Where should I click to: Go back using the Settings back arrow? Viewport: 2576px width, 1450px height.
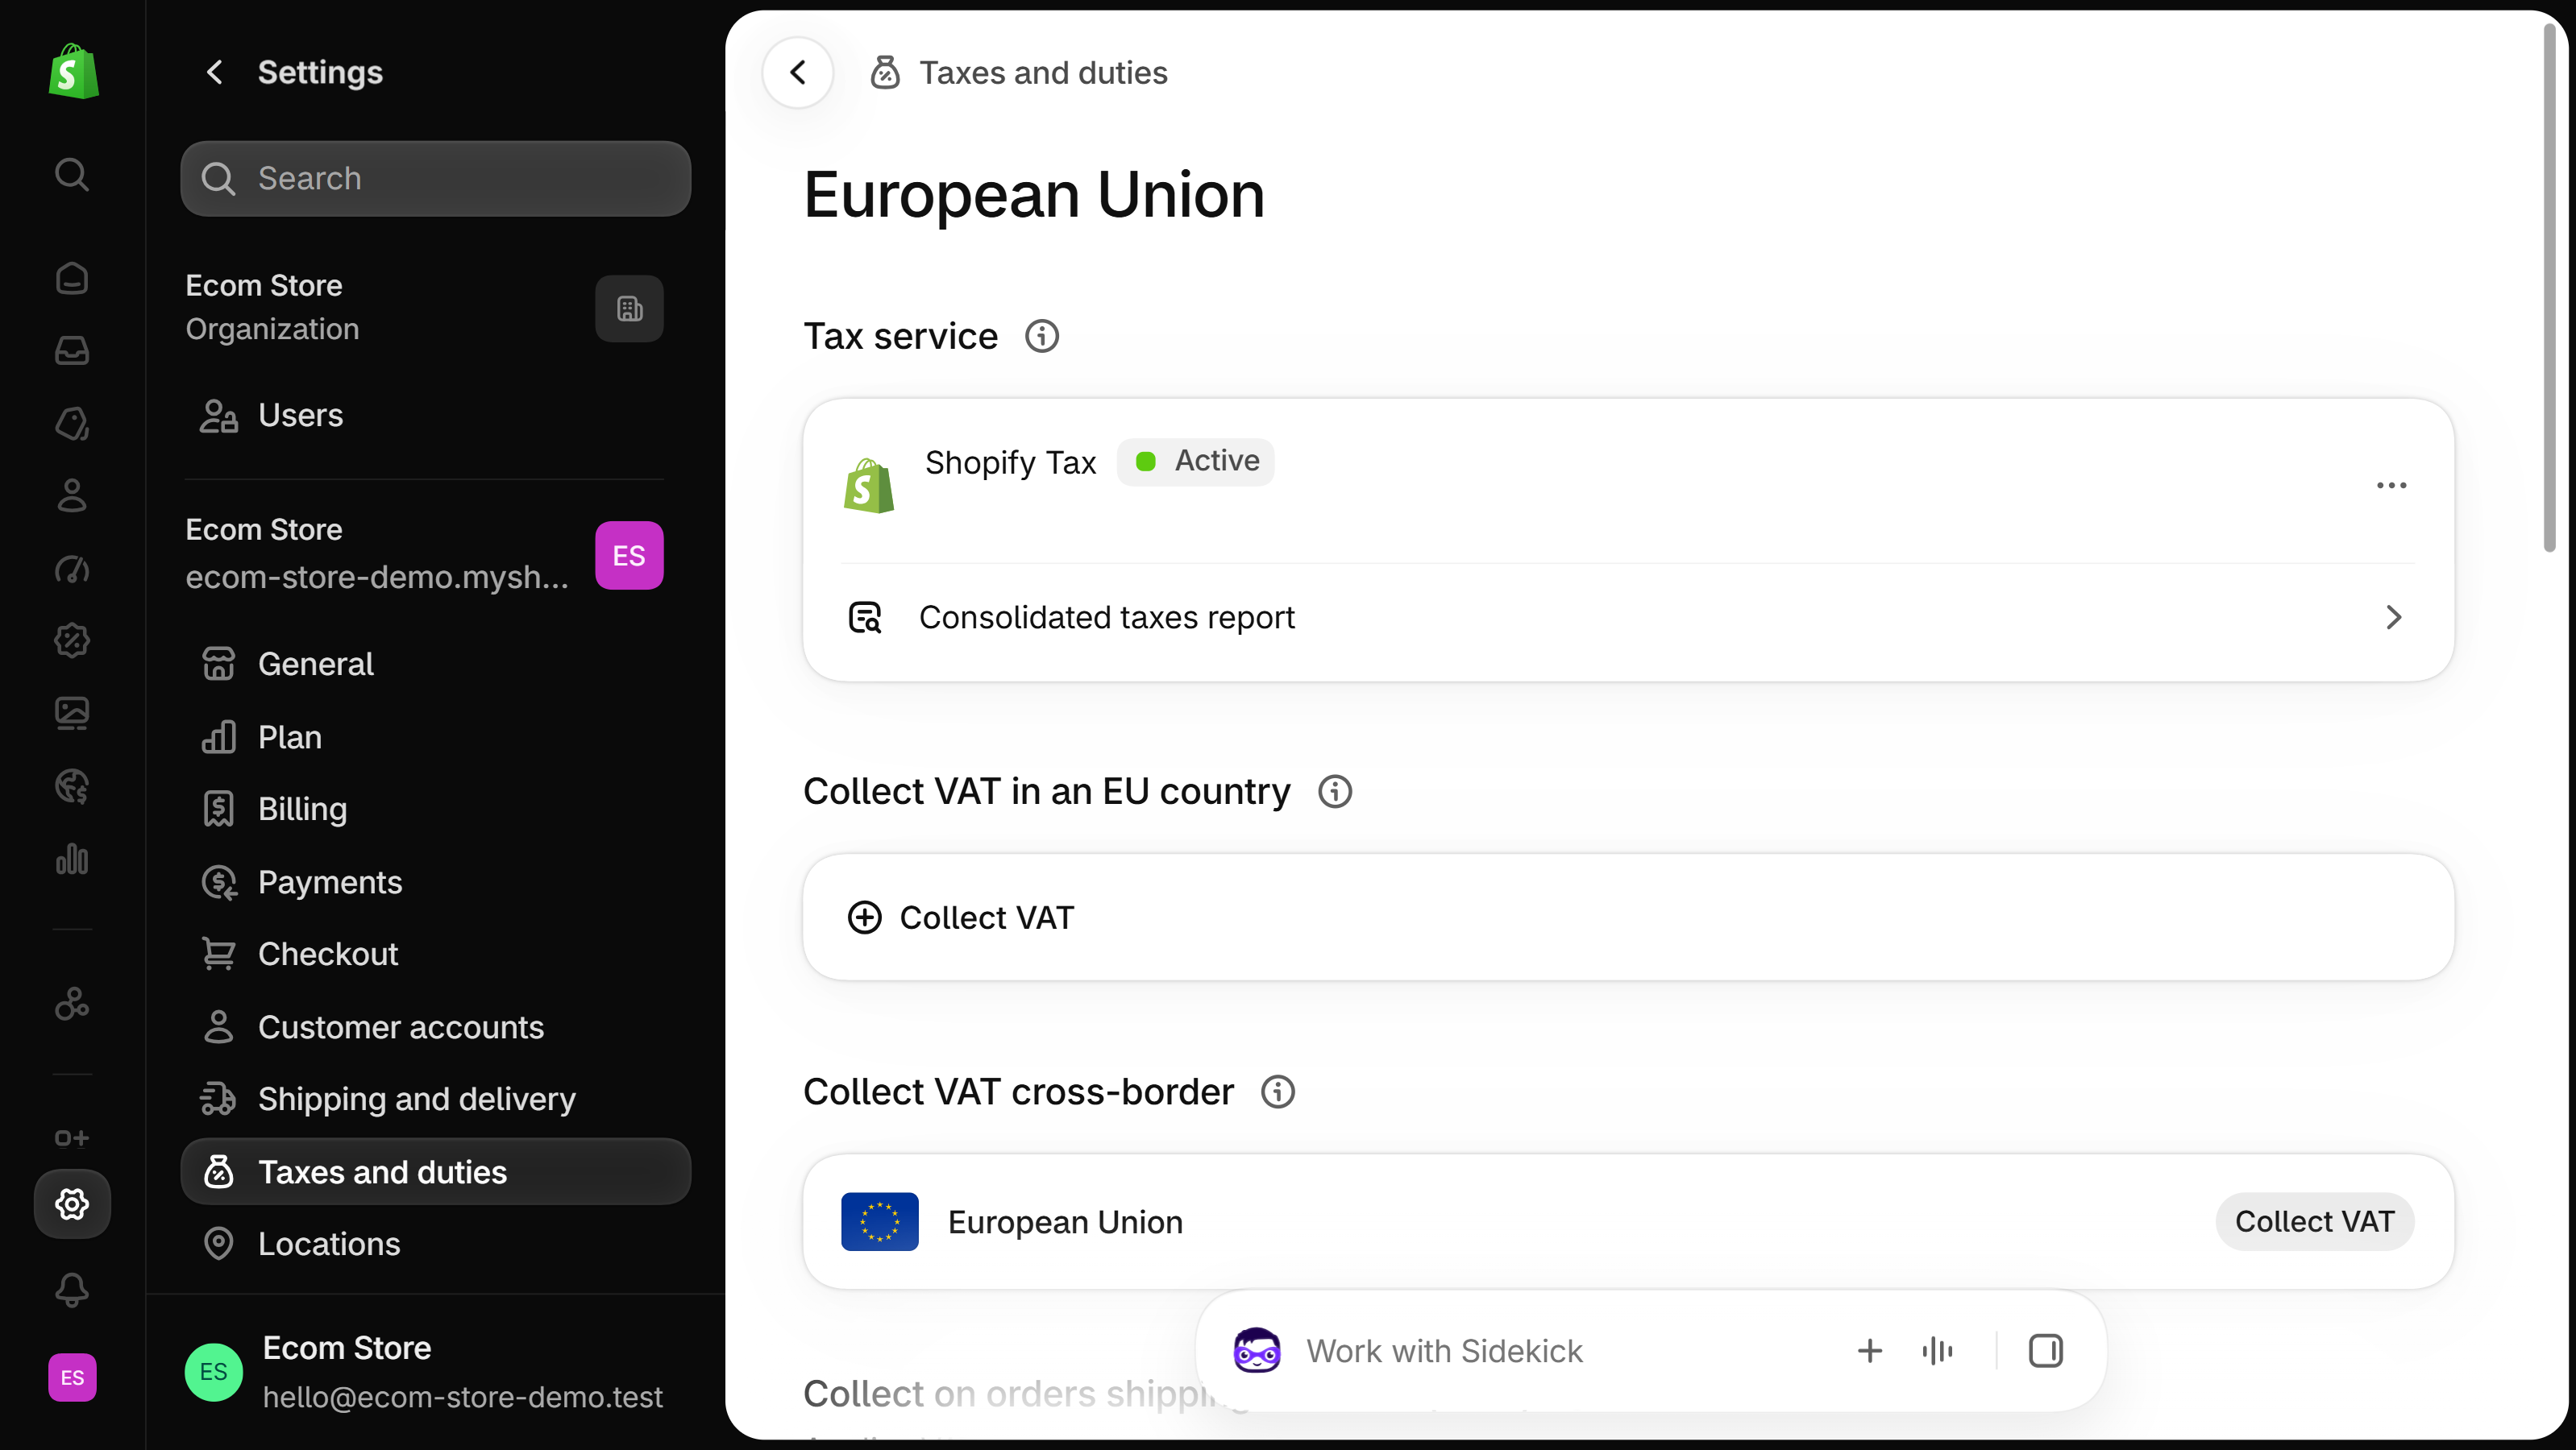tap(214, 72)
